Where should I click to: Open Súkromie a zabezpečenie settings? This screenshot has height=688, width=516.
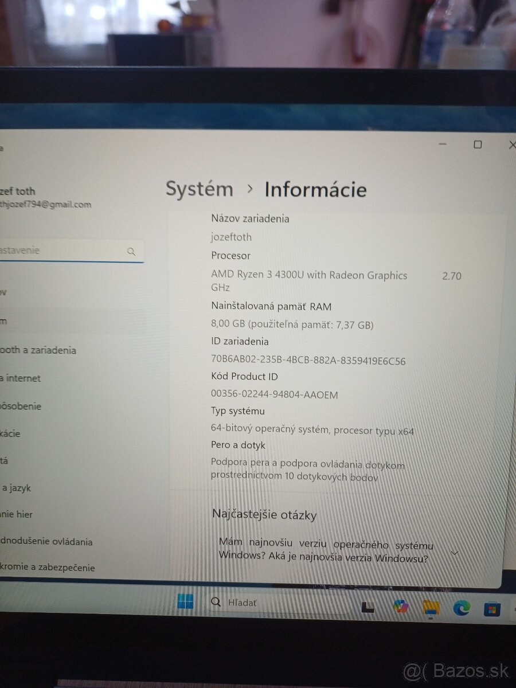[47, 568]
